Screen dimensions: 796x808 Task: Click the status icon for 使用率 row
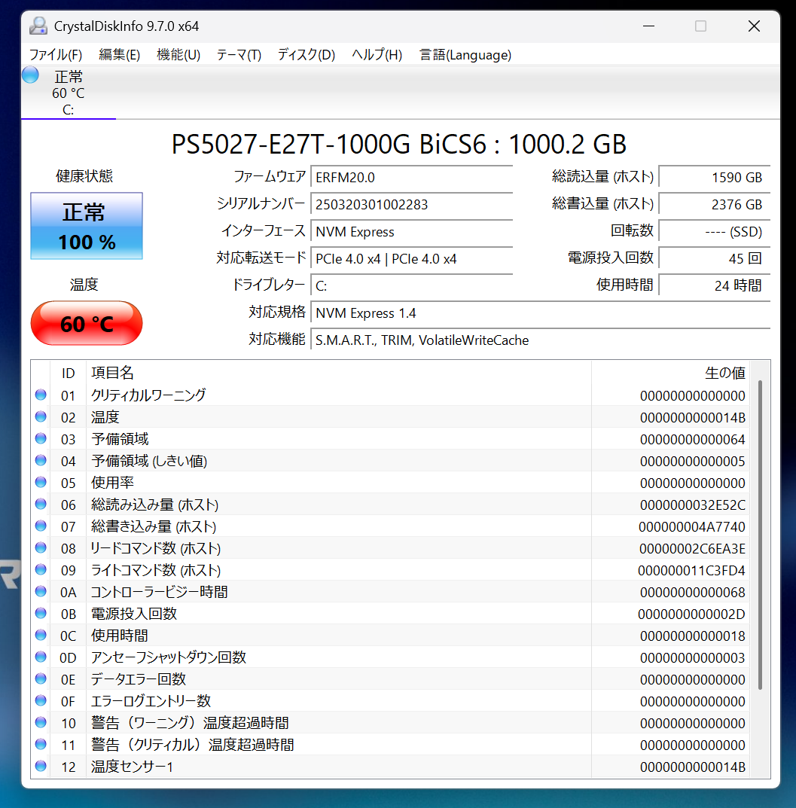[41, 483]
